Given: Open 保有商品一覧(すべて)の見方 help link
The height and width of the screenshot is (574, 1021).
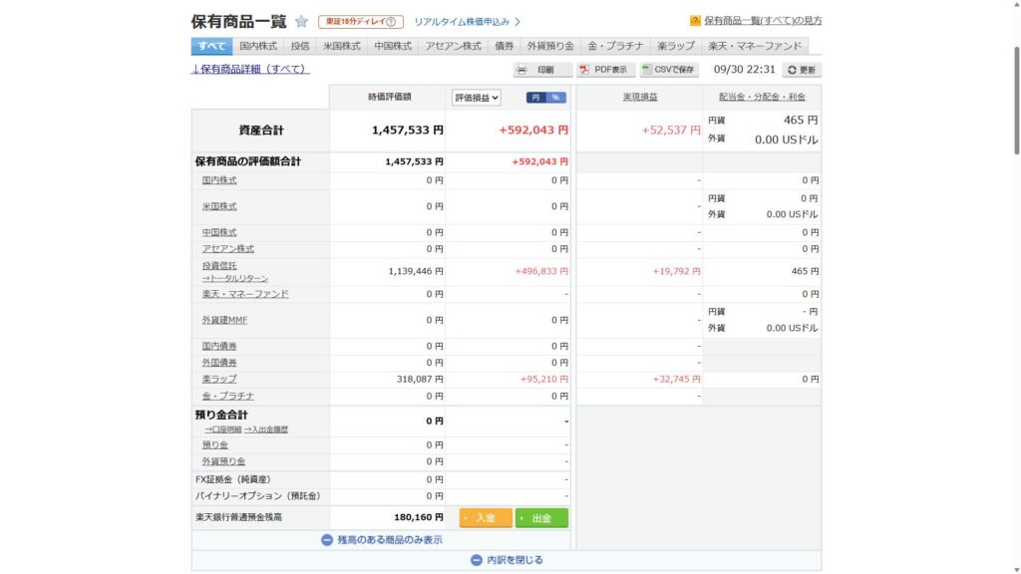Looking at the screenshot, I should 763,21.
